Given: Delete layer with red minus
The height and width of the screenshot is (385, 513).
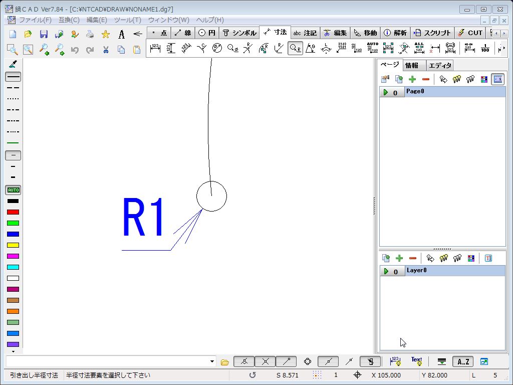Looking at the screenshot, I should coord(413,258).
